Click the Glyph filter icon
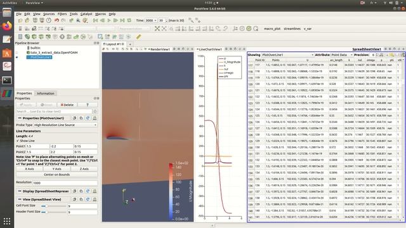The image size is (406, 228). pyautogui.click(x=62, y=37)
